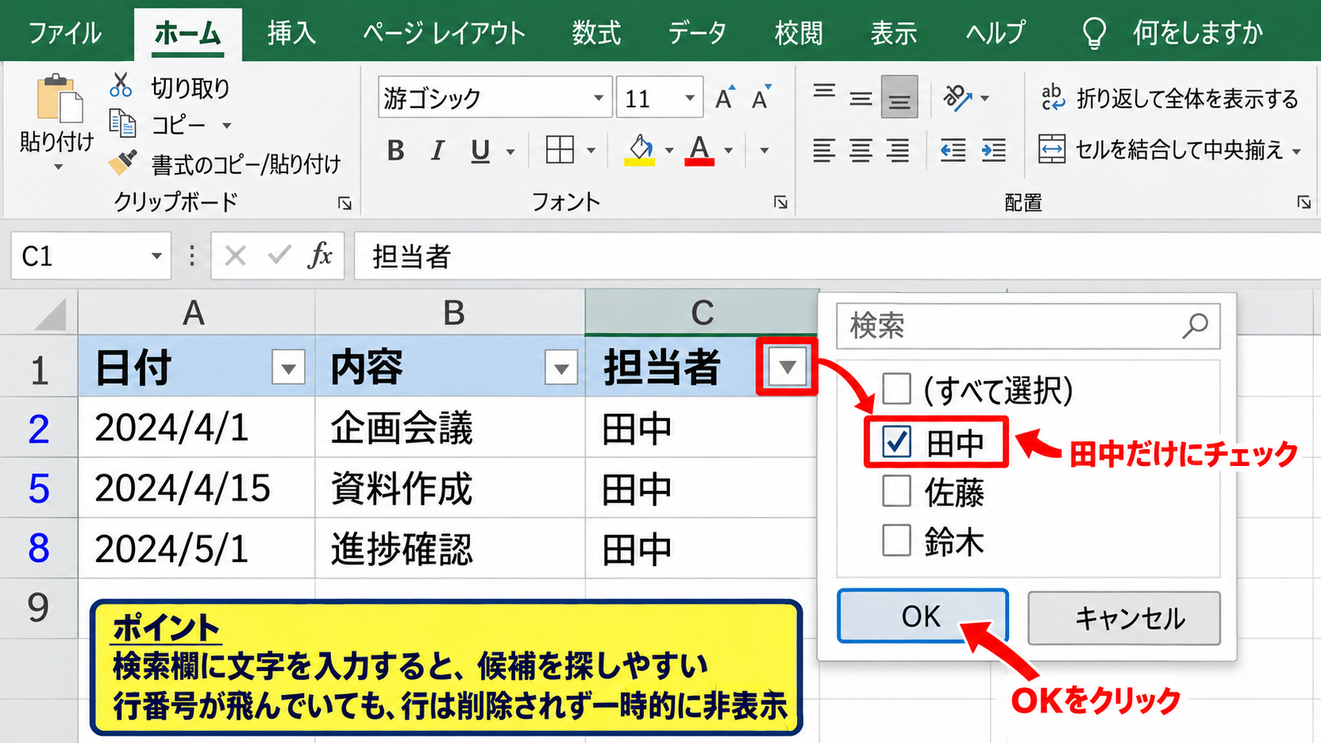This screenshot has width=1321, height=743.
Task: Open the 内容 column filter dropdown
Action: point(561,368)
